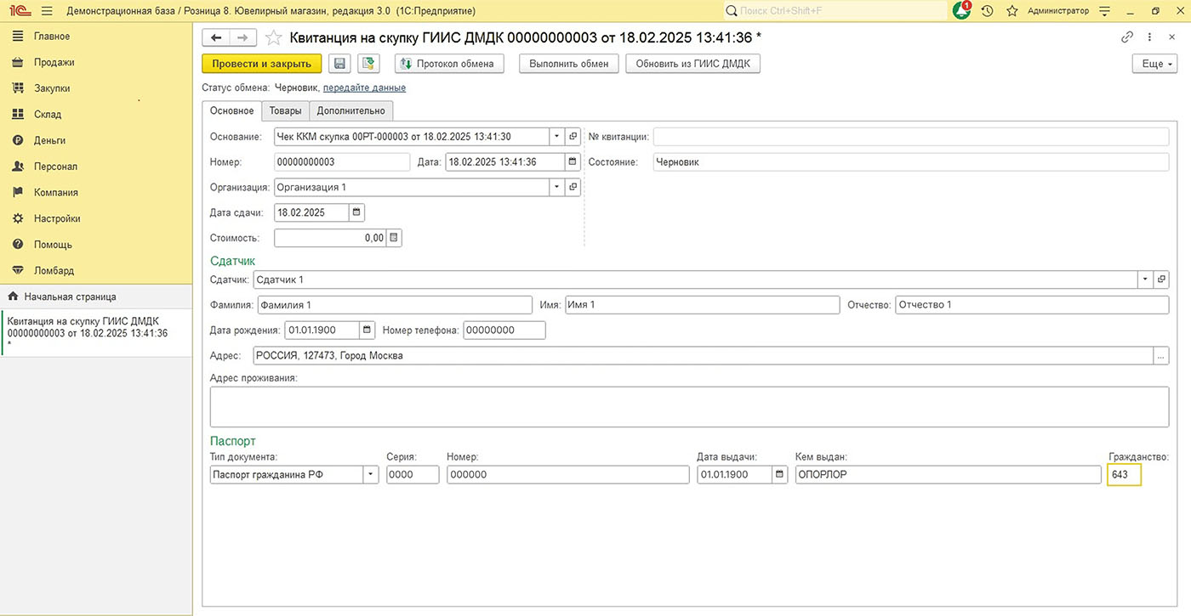Open the Продажи section in sidebar

click(96, 62)
